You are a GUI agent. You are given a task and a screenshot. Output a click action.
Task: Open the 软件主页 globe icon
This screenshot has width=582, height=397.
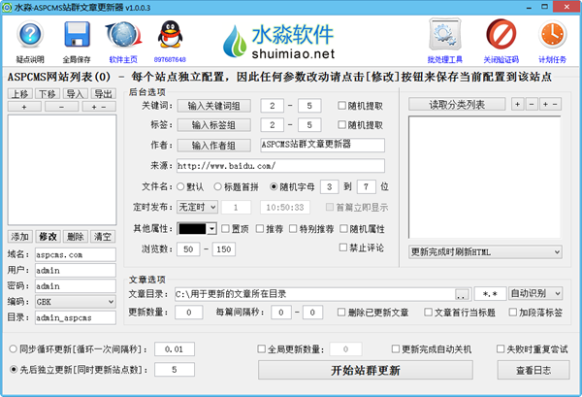[x=123, y=37]
